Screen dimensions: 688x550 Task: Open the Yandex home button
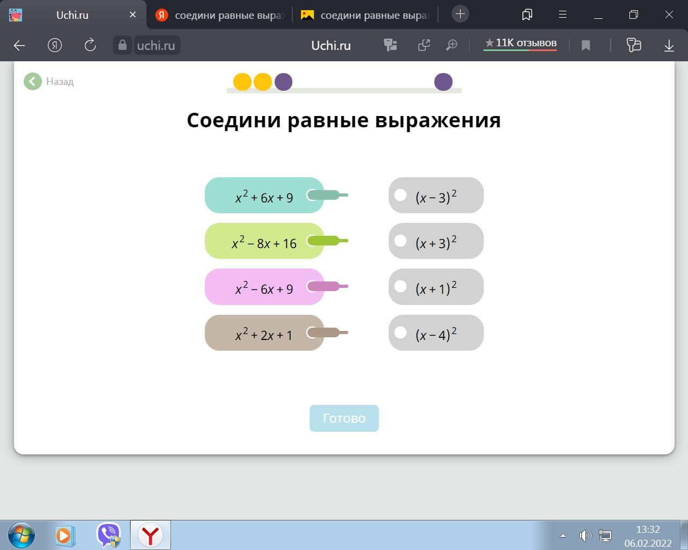55,46
